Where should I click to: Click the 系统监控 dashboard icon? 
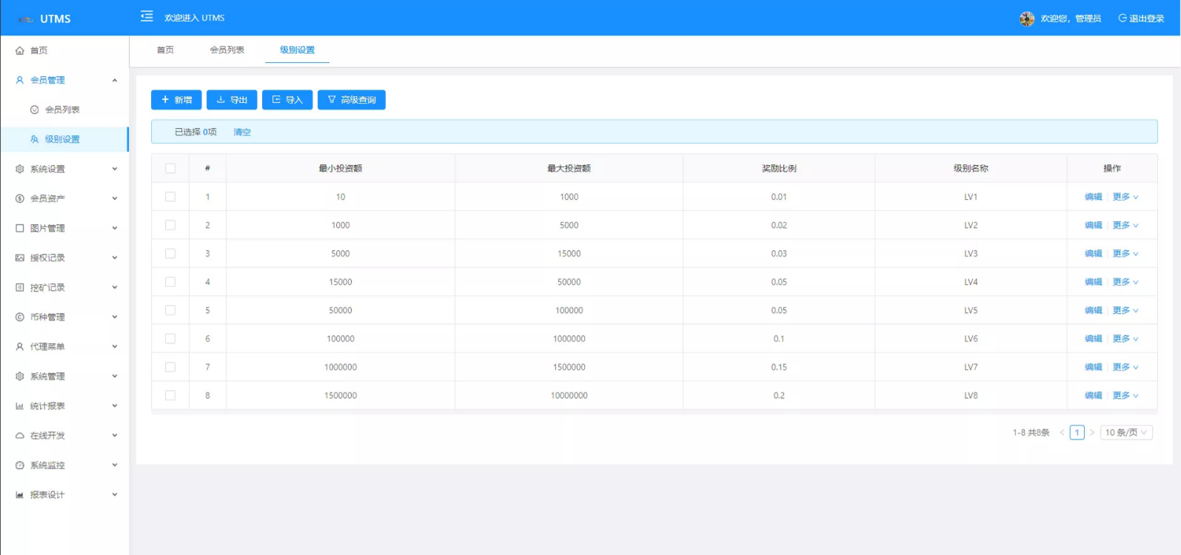(20, 465)
